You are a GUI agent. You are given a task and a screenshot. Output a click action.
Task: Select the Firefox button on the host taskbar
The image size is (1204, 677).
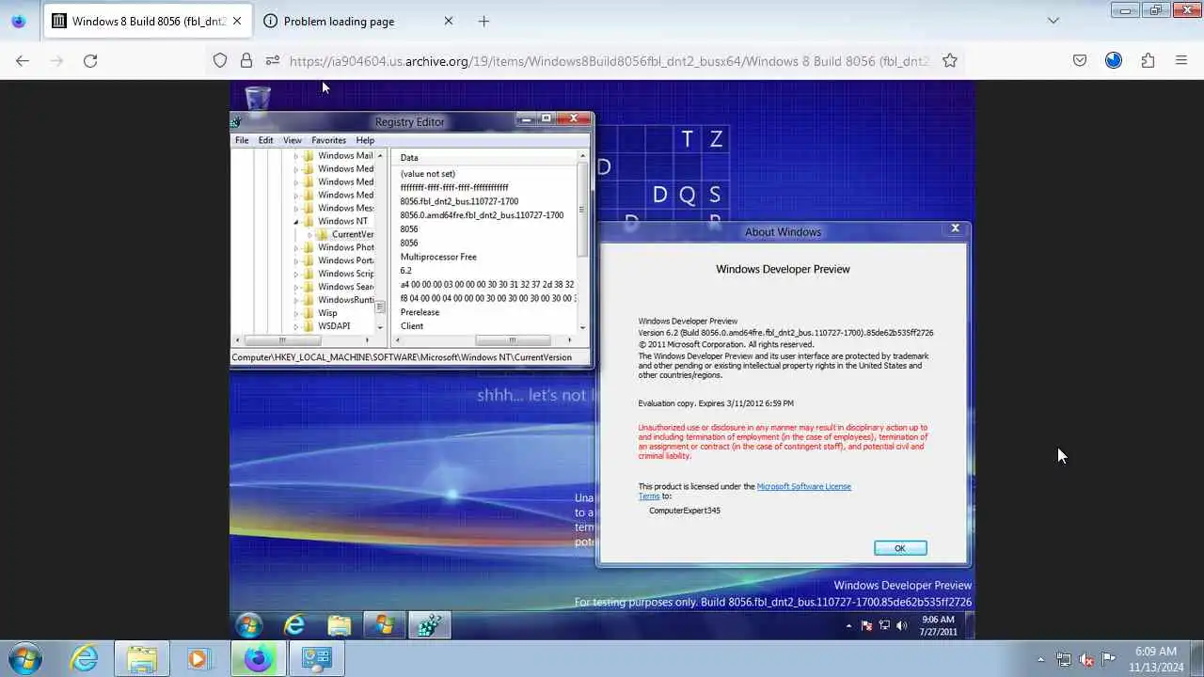coord(257,658)
